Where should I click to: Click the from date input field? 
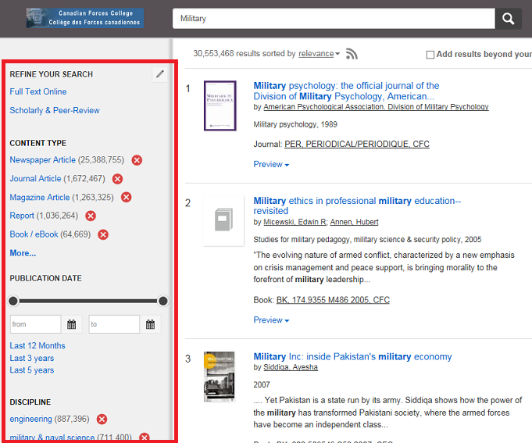[36, 324]
